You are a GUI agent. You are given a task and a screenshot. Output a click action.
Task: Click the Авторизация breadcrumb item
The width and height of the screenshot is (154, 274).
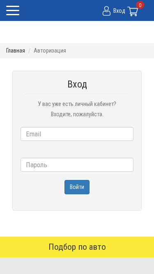point(50,51)
